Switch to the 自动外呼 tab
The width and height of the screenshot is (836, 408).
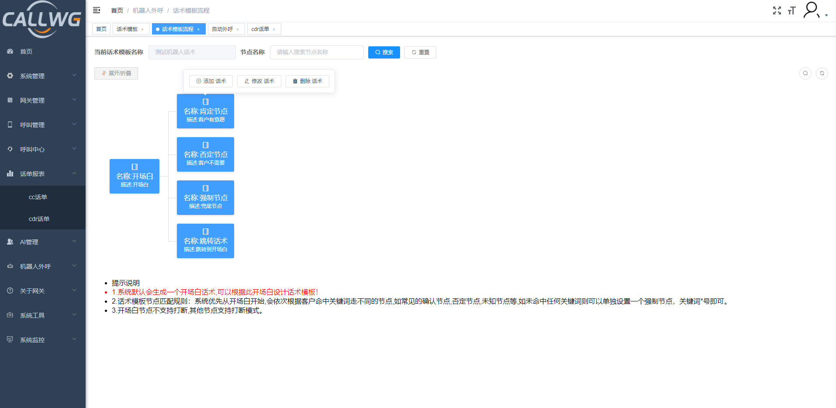pos(223,29)
